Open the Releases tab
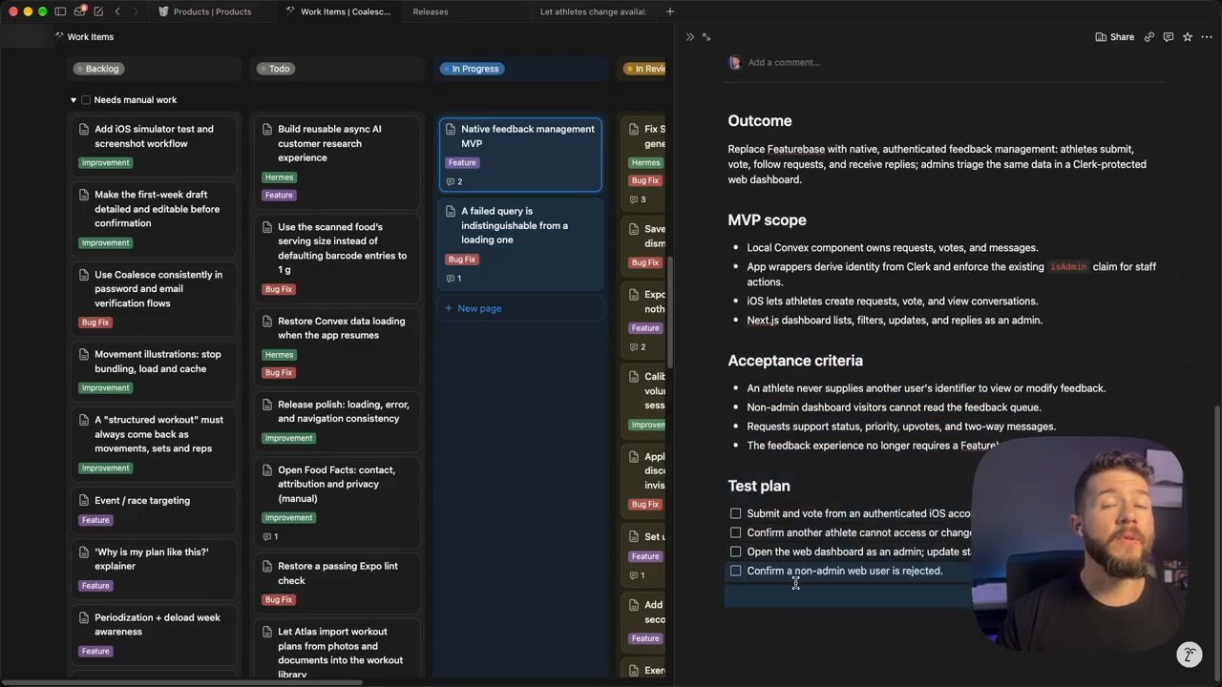This screenshot has width=1222, height=687. [431, 11]
